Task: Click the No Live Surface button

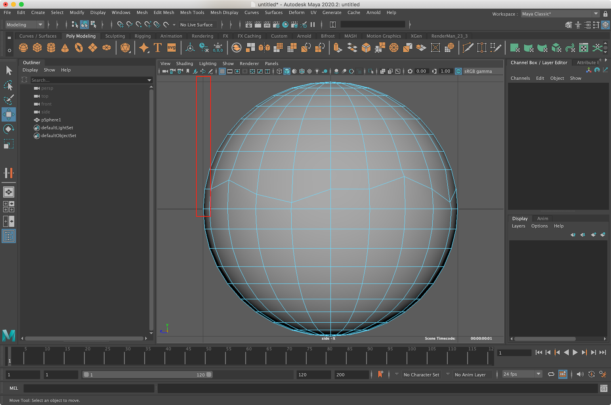Action: (197, 25)
